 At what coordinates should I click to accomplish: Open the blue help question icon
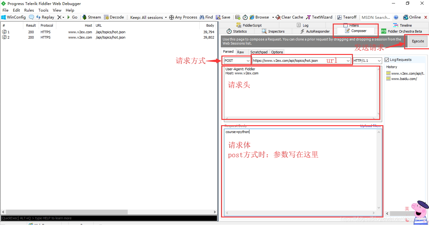coord(396,17)
